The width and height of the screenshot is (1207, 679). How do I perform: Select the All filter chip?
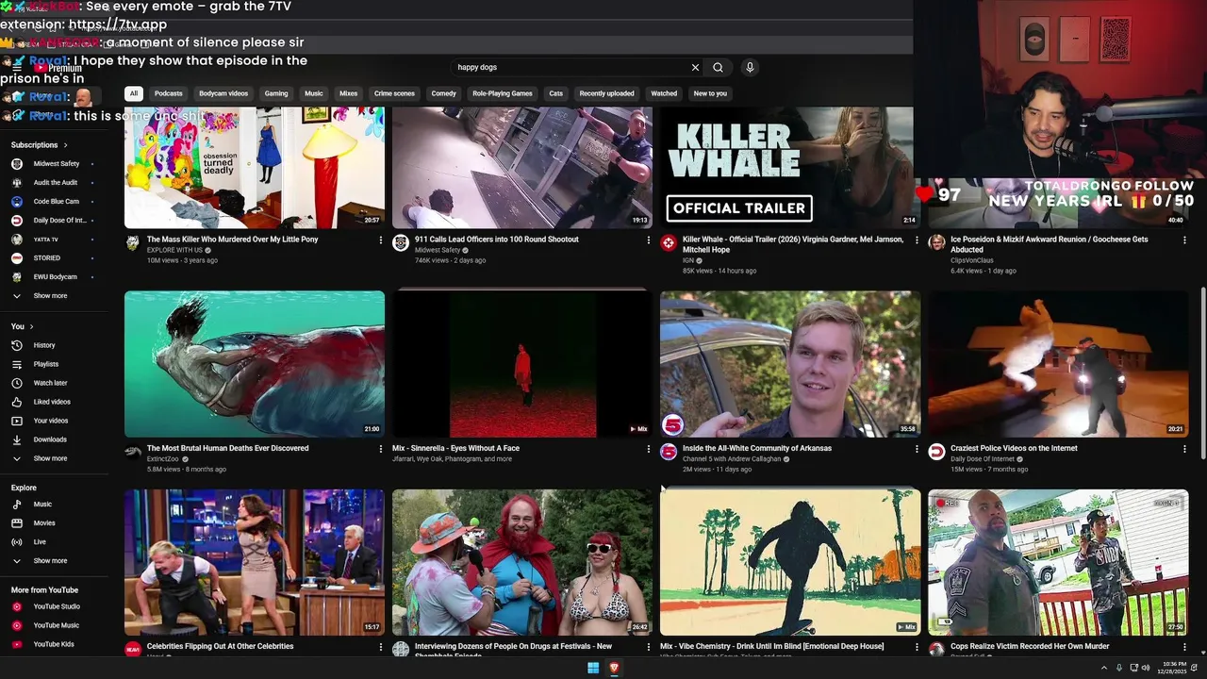pyautogui.click(x=134, y=93)
